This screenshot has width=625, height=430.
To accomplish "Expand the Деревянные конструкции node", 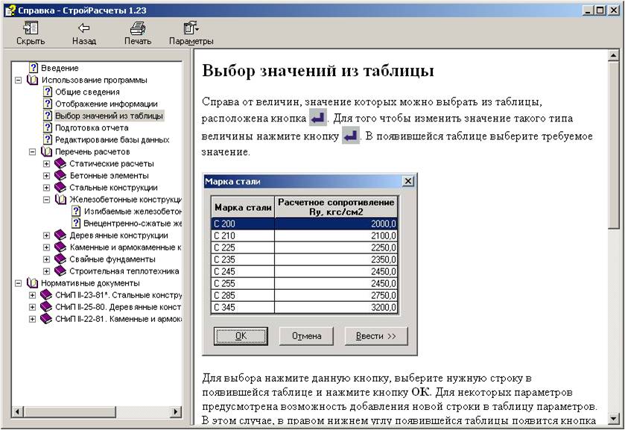I will point(47,235).
